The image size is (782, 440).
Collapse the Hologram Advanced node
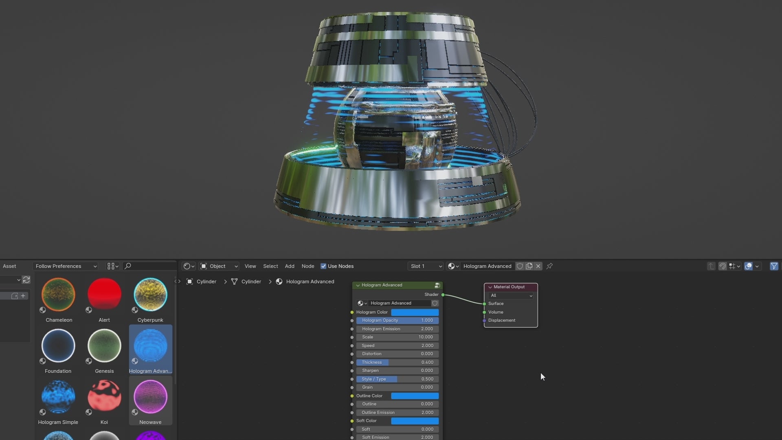(x=358, y=285)
